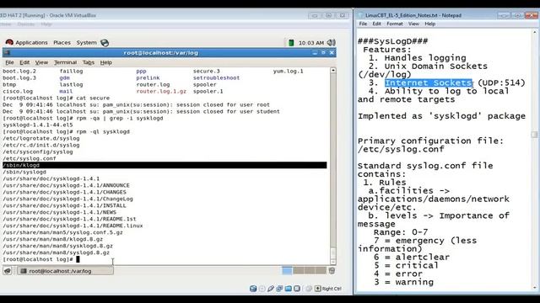Click VirtualBox hard disk activity icon
Image resolution: width=540 pixels, height=303 pixels.
253,289
